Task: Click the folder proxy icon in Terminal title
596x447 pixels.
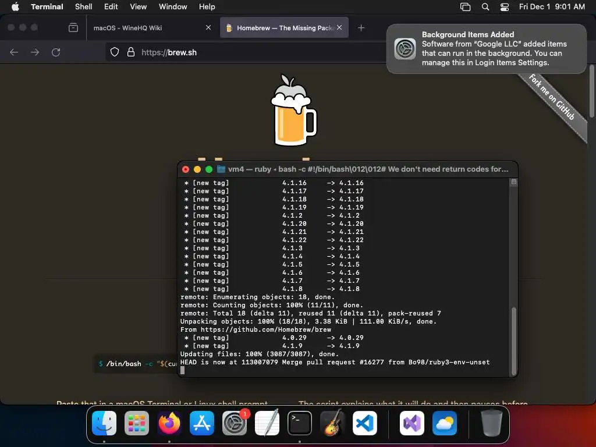Action: (x=221, y=169)
